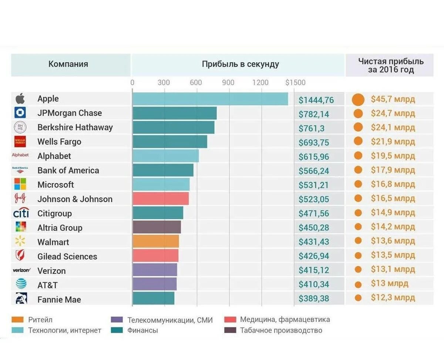Click the red Медицина, фармацевтика legend swatch
This screenshot has height=361, width=444.
coord(230,319)
